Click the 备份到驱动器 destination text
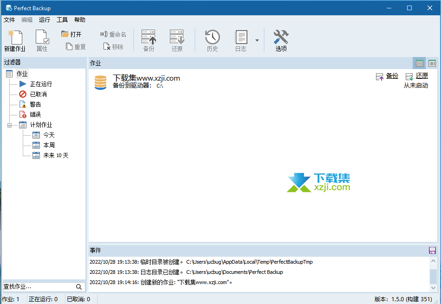This screenshot has width=441, height=304. coord(138,86)
